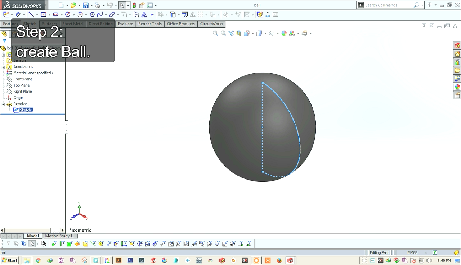
Task: Click the Offset Entities icon
Action: 185,14
